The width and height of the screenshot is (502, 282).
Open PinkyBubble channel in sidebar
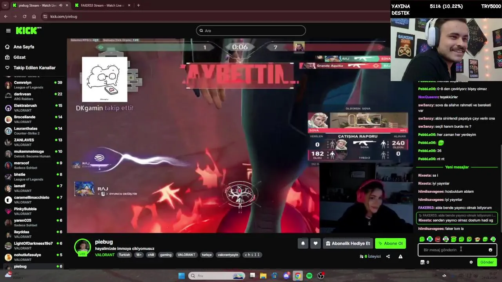[33, 211]
